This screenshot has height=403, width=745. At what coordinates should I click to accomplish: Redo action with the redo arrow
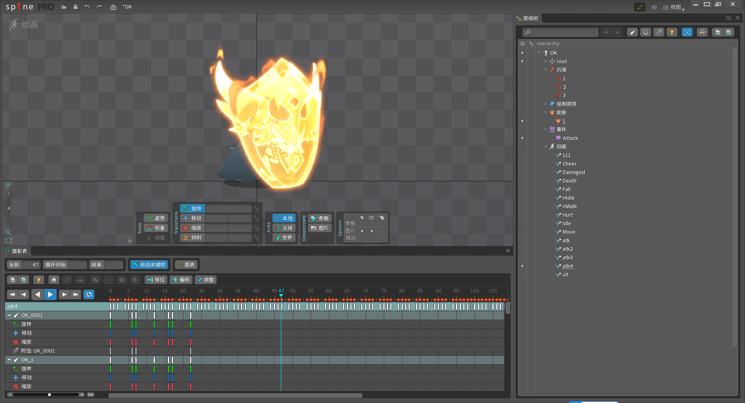tap(99, 7)
